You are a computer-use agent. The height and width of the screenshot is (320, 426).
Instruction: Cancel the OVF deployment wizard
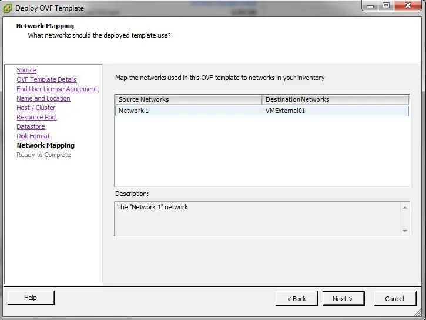coord(395,299)
